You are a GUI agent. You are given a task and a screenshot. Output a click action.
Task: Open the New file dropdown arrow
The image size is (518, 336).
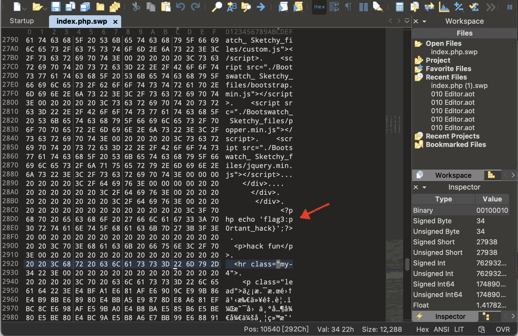coord(25,9)
